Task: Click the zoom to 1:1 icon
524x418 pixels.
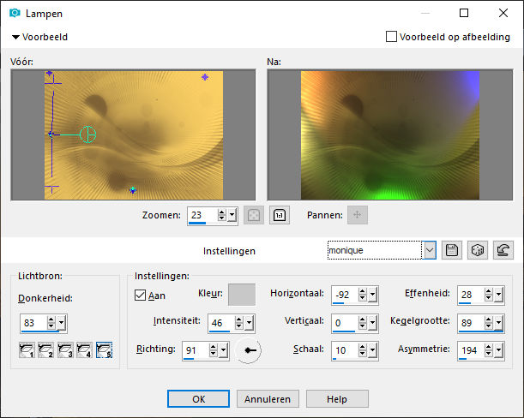Action: point(280,215)
